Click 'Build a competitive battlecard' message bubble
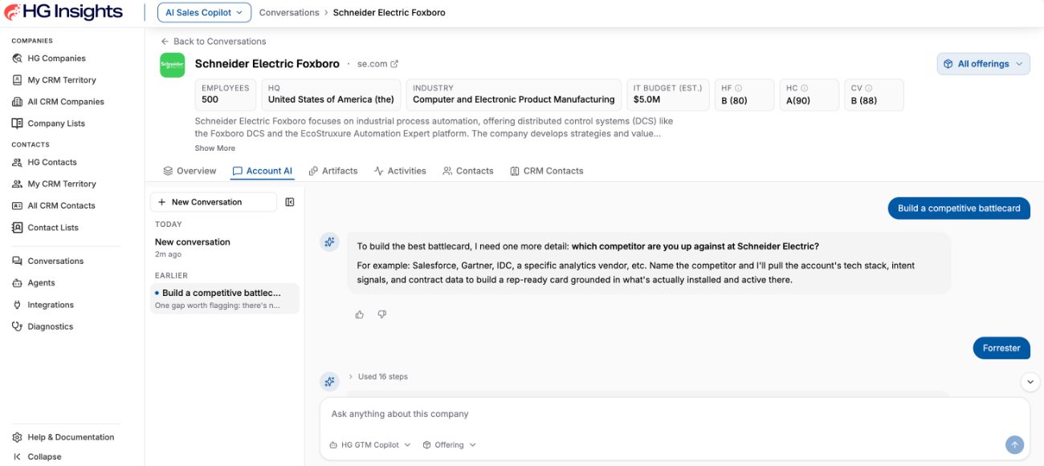This screenshot has height=466, width=1044. [959, 208]
